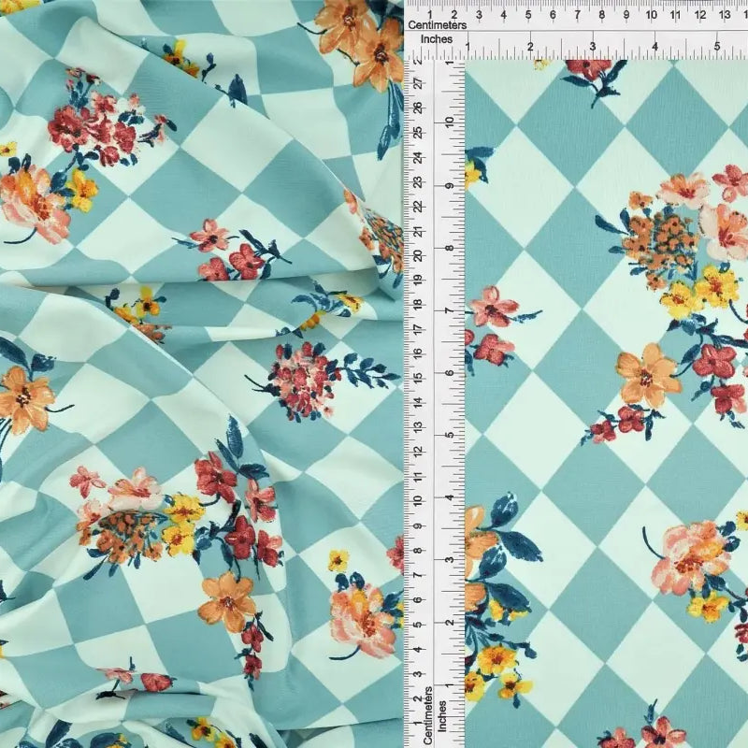The height and width of the screenshot is (748, 748).
Task: Select the 5 inch mark on horizontal ruler
Action: click(x=717, y=46)
